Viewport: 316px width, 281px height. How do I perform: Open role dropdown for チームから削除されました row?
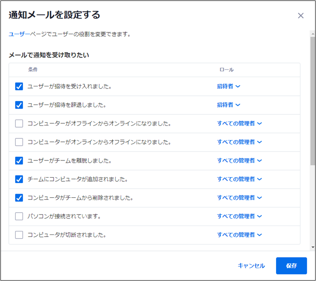[x=239, y=198]
